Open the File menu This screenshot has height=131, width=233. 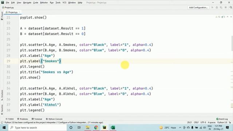[x=7, y=3]
